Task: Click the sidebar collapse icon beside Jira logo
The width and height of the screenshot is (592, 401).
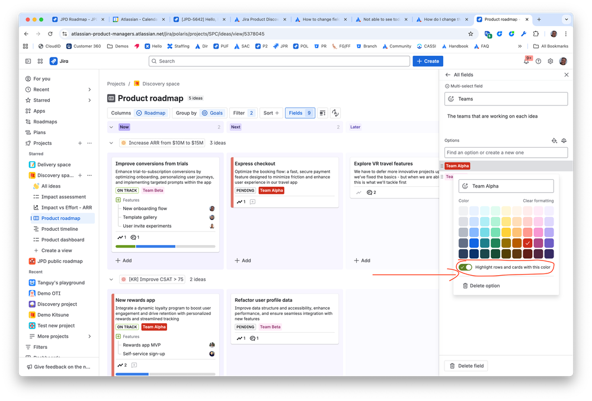Action: coord(28,61)
